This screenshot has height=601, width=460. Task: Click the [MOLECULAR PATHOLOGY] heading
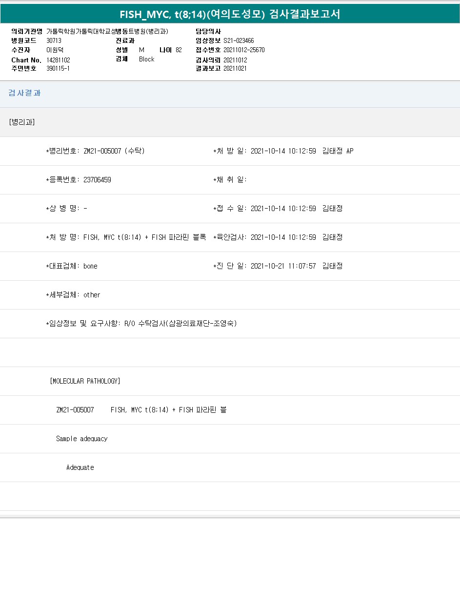coord(85,381)
